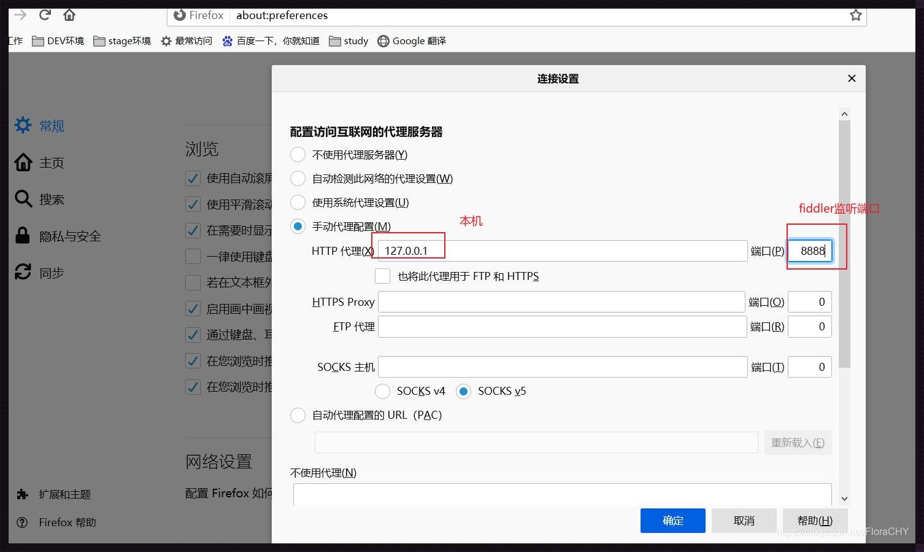Select the 常规 general settings category
Viewport: 924px width, 552px height.
40,126
